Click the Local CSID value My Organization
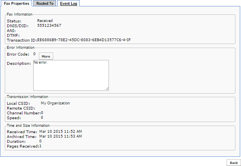The height and width of the screenshot is (166, 241). point(55,103)
